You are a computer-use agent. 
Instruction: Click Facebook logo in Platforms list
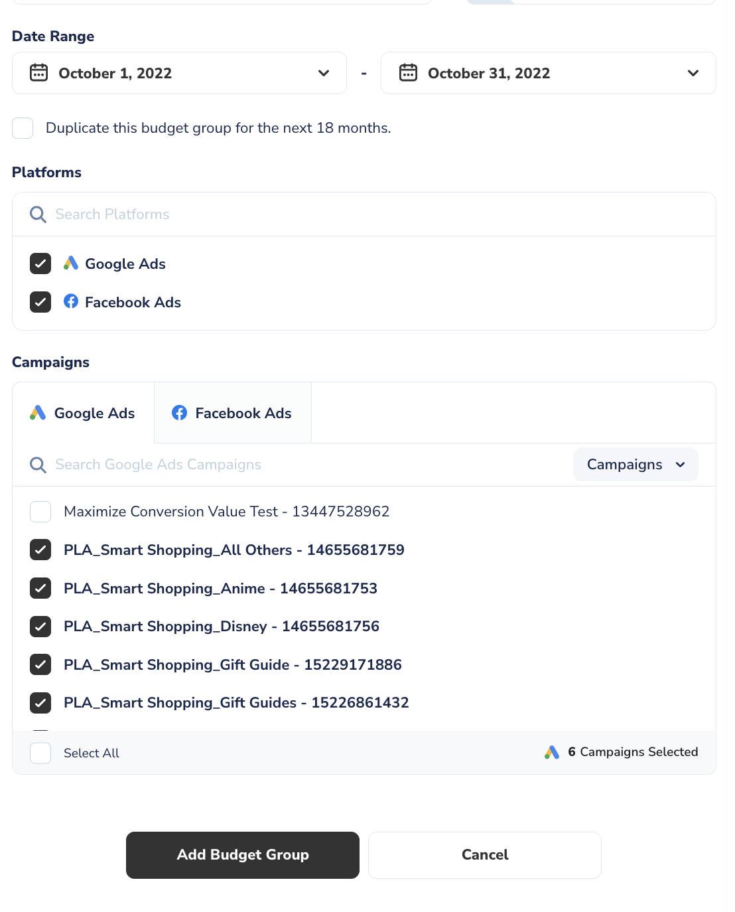coord(71,302)
